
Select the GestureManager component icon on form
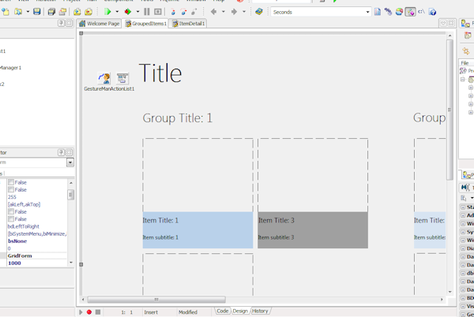(x=104, y=78)
